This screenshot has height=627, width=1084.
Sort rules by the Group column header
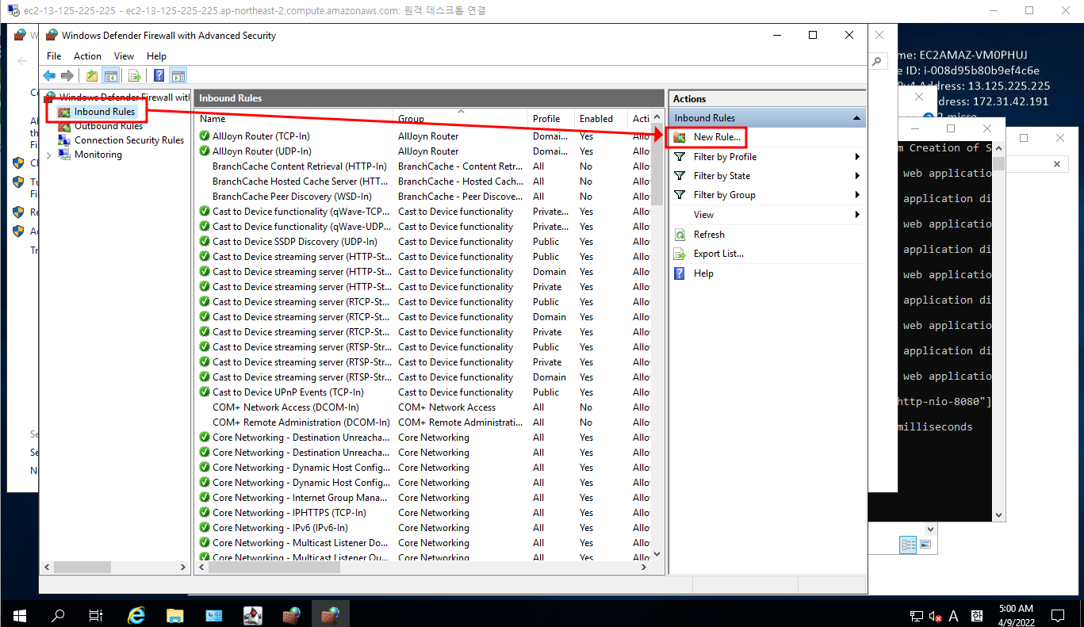click(x=462, y=119)
